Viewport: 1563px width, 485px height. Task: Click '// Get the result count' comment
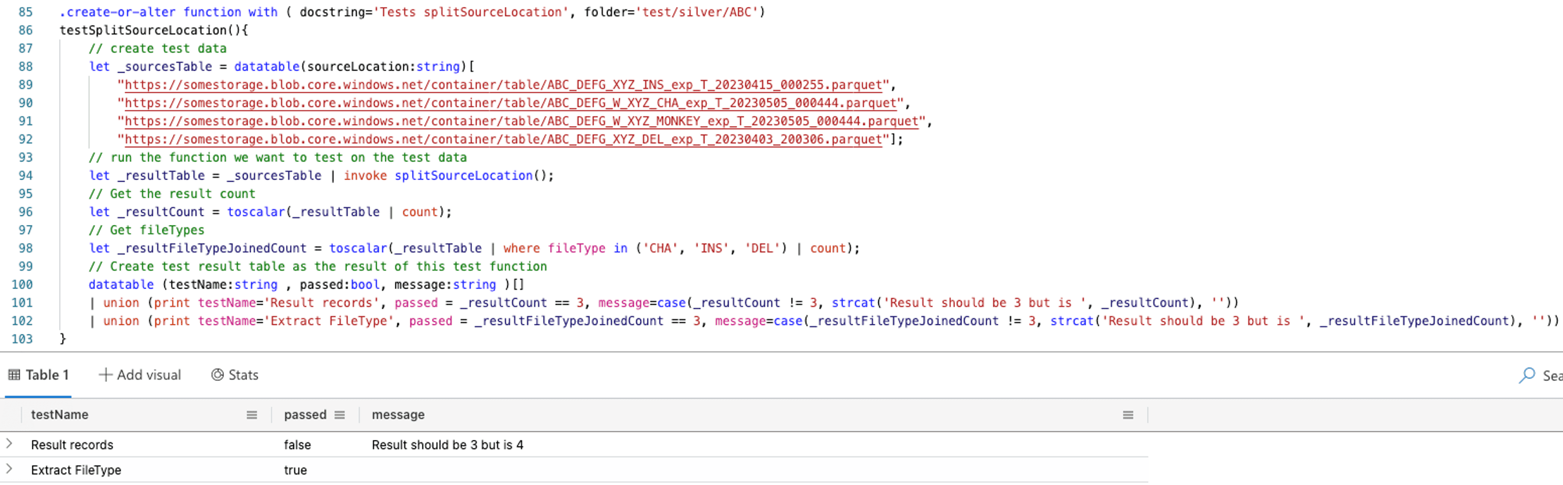[x=172, y=194]
